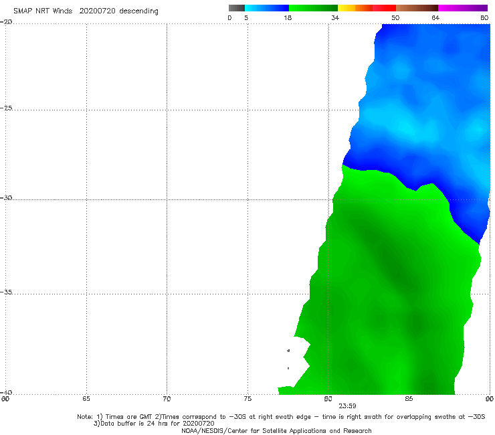Select the longitude label 75

click(248, 399)
